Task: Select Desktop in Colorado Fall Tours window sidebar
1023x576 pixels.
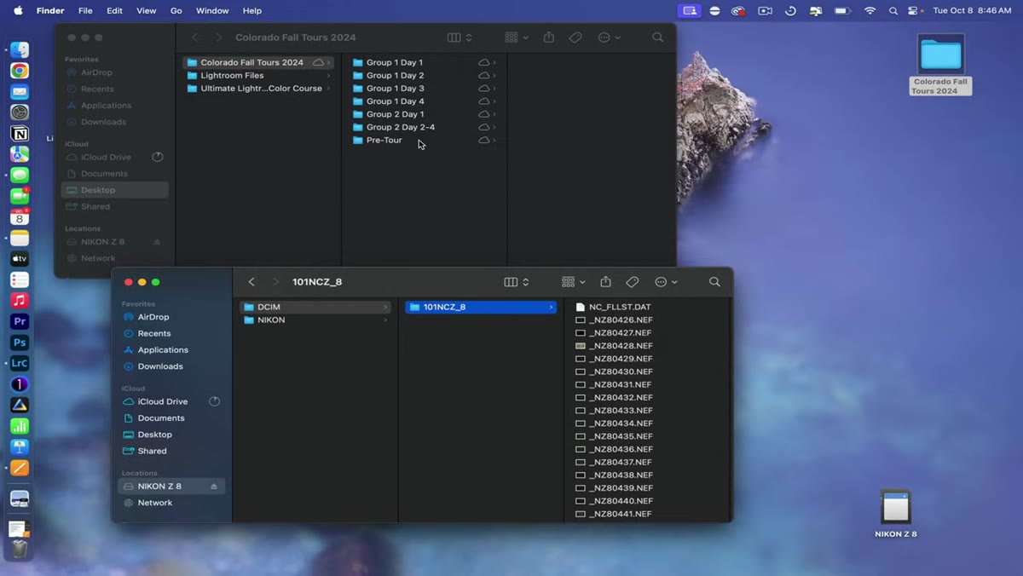Action: pos(115,191)
